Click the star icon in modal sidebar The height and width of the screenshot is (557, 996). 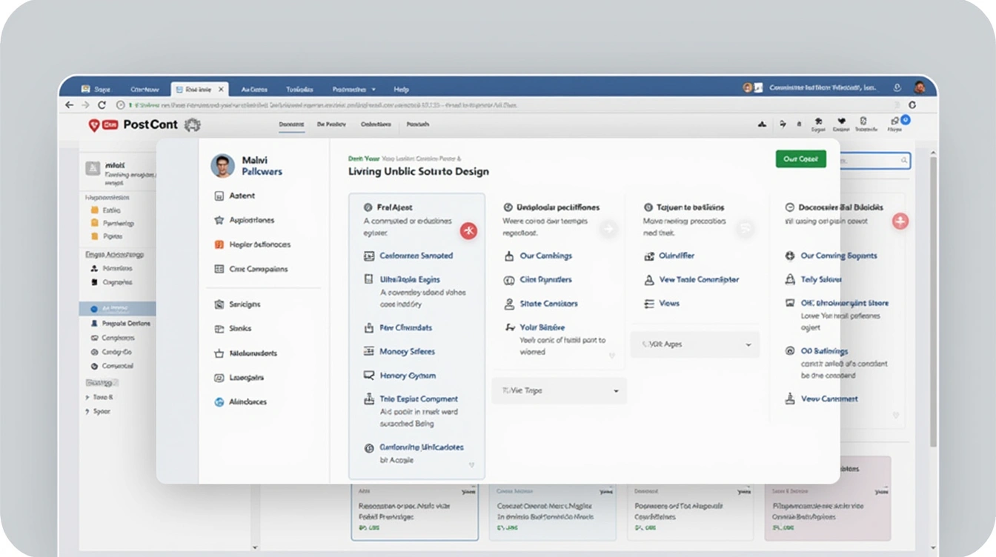[219, 220]
